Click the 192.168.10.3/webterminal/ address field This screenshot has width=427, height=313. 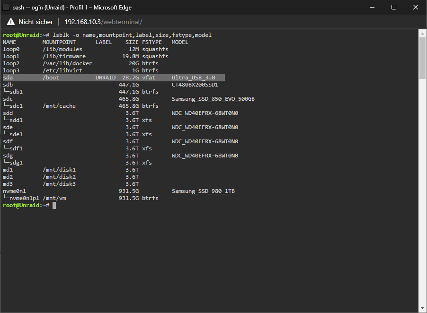[x=103, y=22]
